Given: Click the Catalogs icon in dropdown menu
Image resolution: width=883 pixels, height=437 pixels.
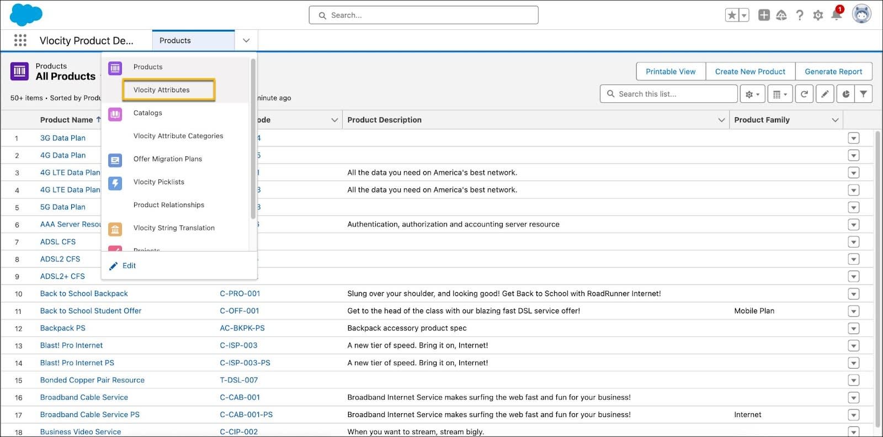Looking at the screenshot, I should pos(115,114).
